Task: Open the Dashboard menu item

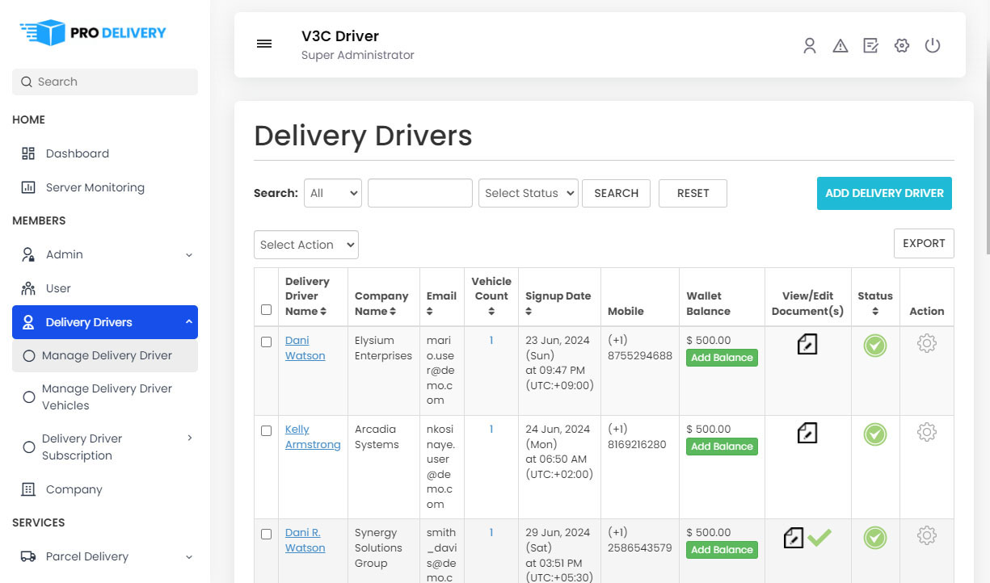Action: click(77, 153)
